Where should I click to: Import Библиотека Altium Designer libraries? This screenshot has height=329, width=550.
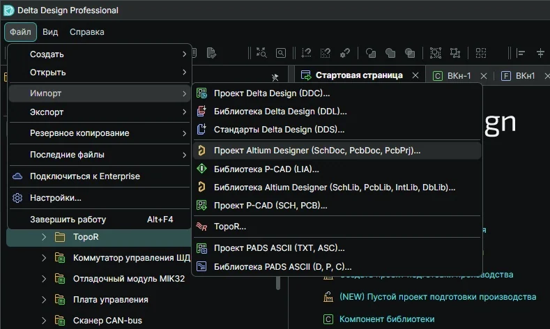pyautogui.click(x=337, y=188)
